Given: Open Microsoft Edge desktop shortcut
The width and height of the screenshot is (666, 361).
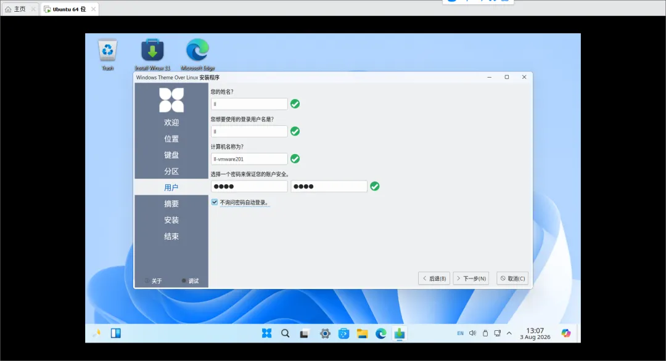Looking at the screenshot, I should [197, 54].
